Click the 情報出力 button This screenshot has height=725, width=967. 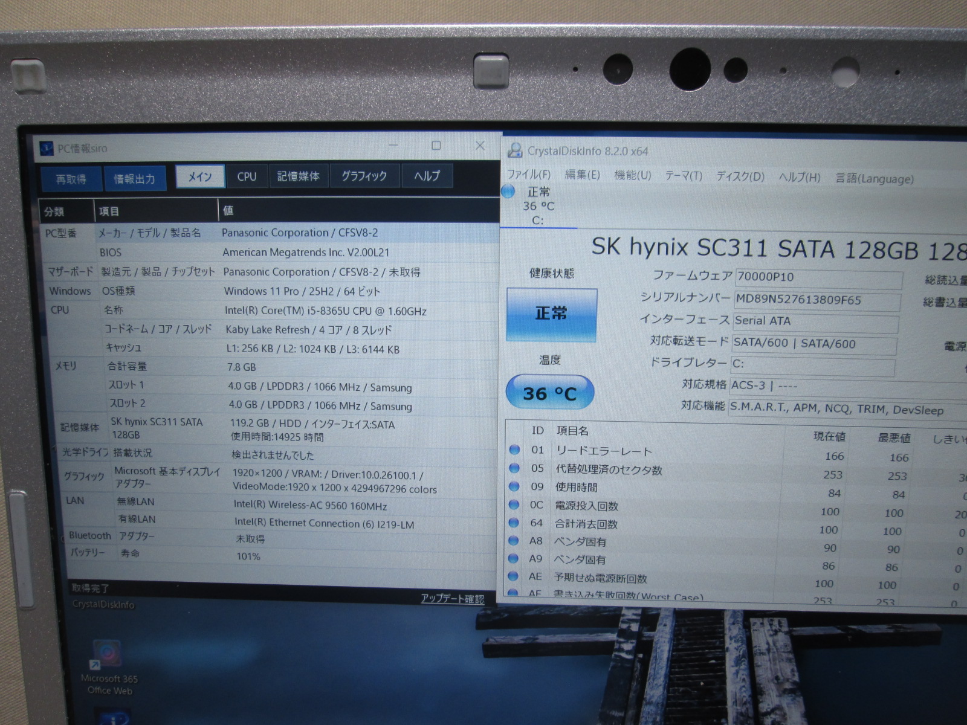(135, 178)
